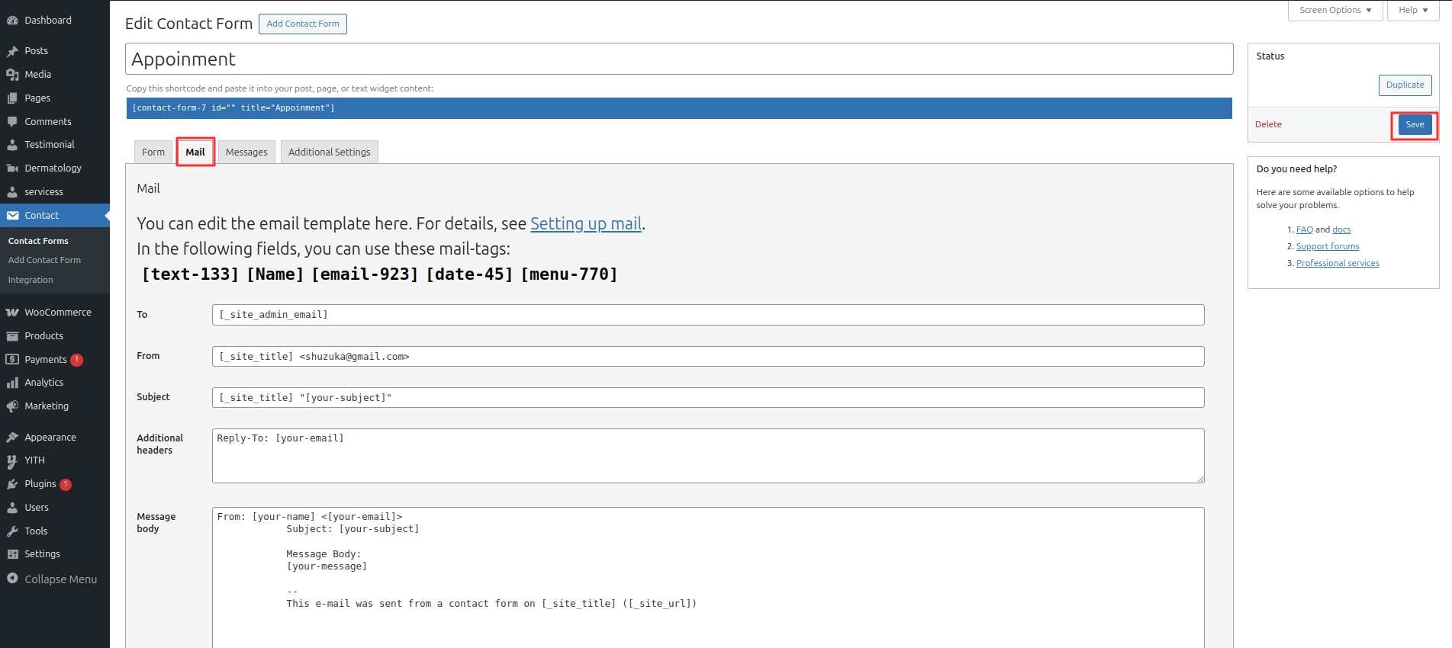This screenshot has height=648, width=1452.
Task: Click the Dashboard gauge icon
Action: 12,21
